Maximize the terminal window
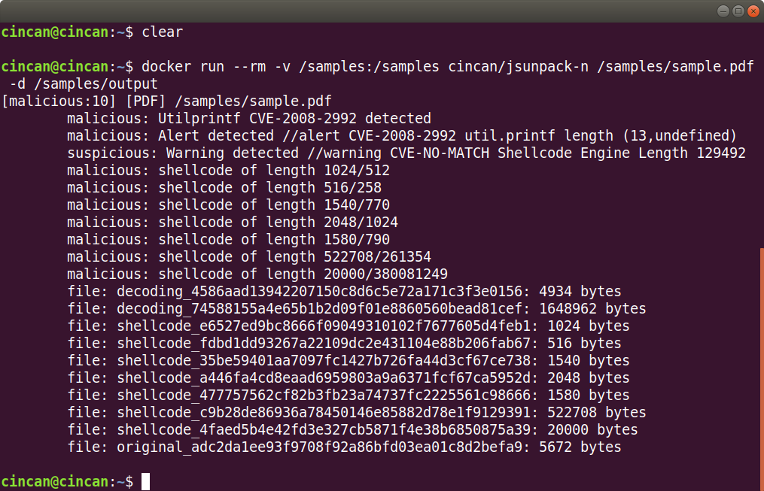This screenshot has height=491, width=764. [x=738, y=11]
